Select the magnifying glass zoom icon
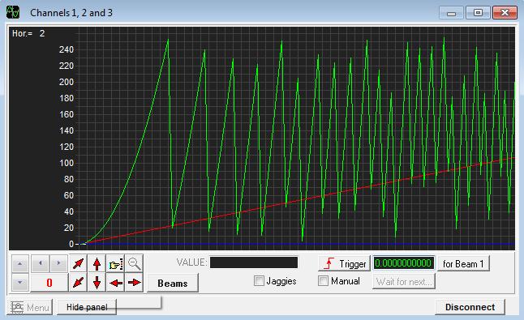This screenshot has height=320, width=524. coord(135,264)
